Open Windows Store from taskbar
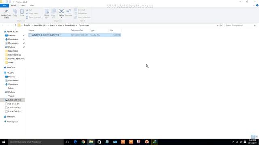Viewport: 259px width, 145px height. tap(99, 142)
